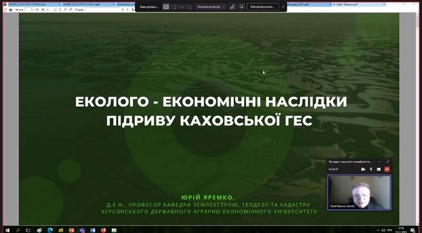The width and height of the screenshot is (422, 233).
Task: Select the content-only presenter layout icon
Action: click(166, 7)
